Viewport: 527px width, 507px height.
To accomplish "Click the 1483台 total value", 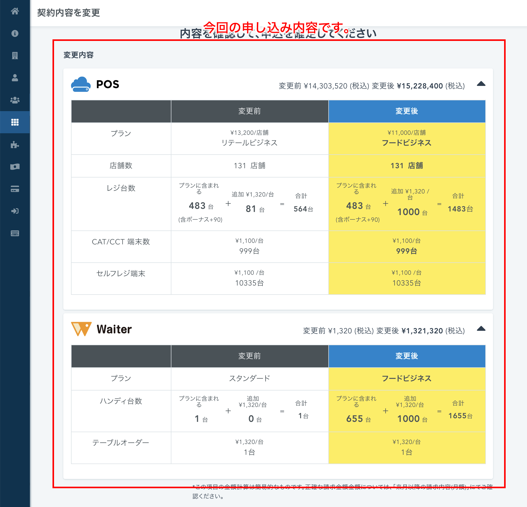I will point(460,209).
